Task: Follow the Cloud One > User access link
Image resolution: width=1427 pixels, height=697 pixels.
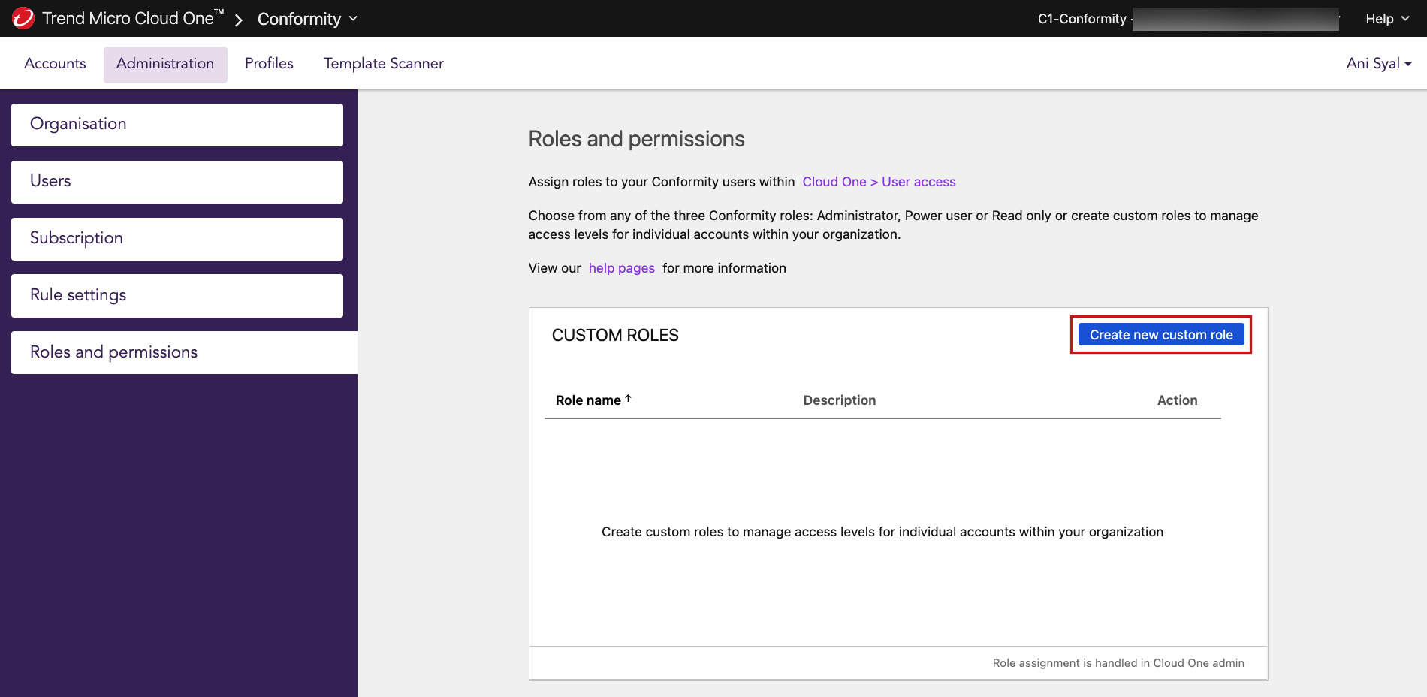Action: [x=879, y=182]
